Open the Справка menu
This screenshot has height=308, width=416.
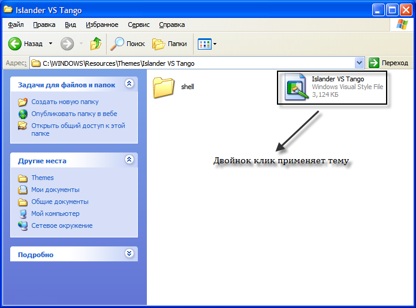(x=172, y=25)
